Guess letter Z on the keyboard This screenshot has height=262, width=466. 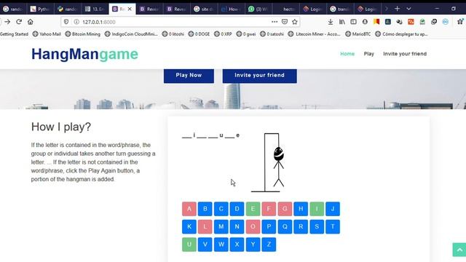[x=269, y=245]
